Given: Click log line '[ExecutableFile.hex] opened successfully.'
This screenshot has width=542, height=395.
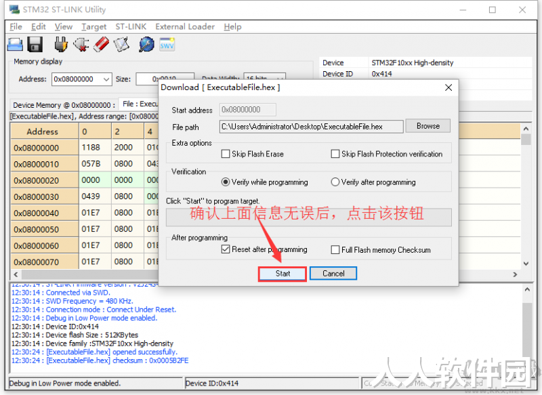Looking at the screenshot, I should point(94,352).
